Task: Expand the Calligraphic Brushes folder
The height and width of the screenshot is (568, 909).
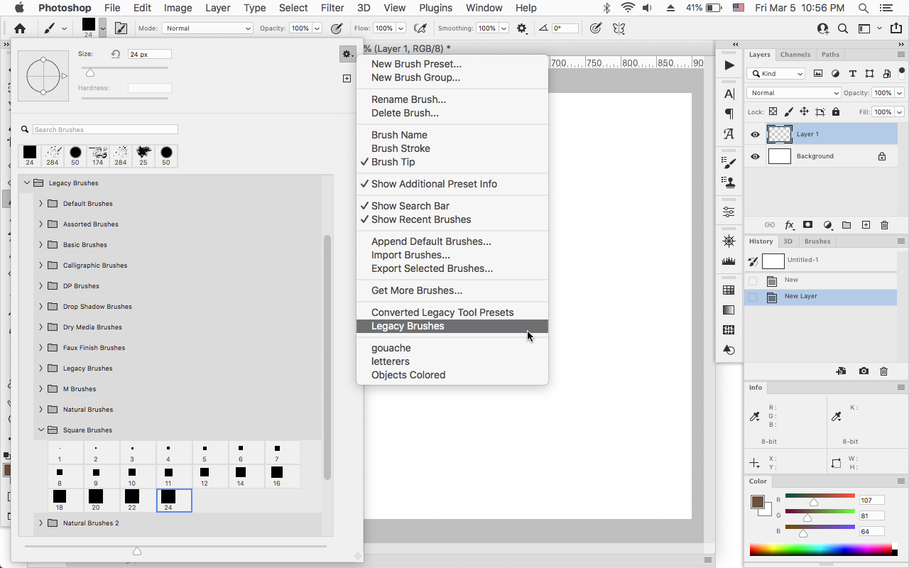Action: tap(41, 265)
